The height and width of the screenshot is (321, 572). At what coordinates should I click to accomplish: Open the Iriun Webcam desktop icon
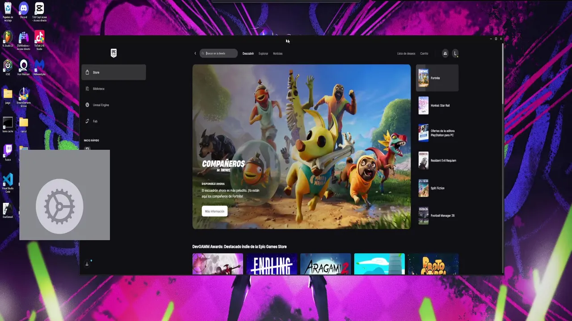tap(24, 68)
